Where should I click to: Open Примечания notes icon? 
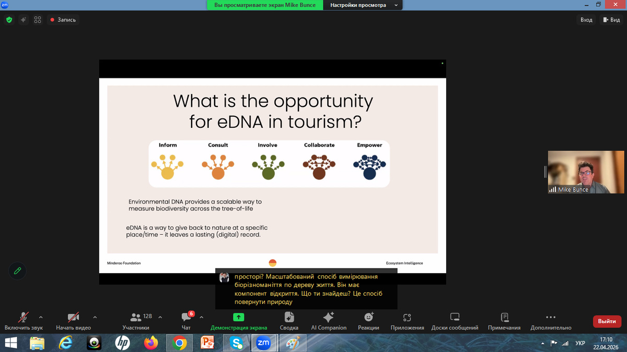(504, 317)
